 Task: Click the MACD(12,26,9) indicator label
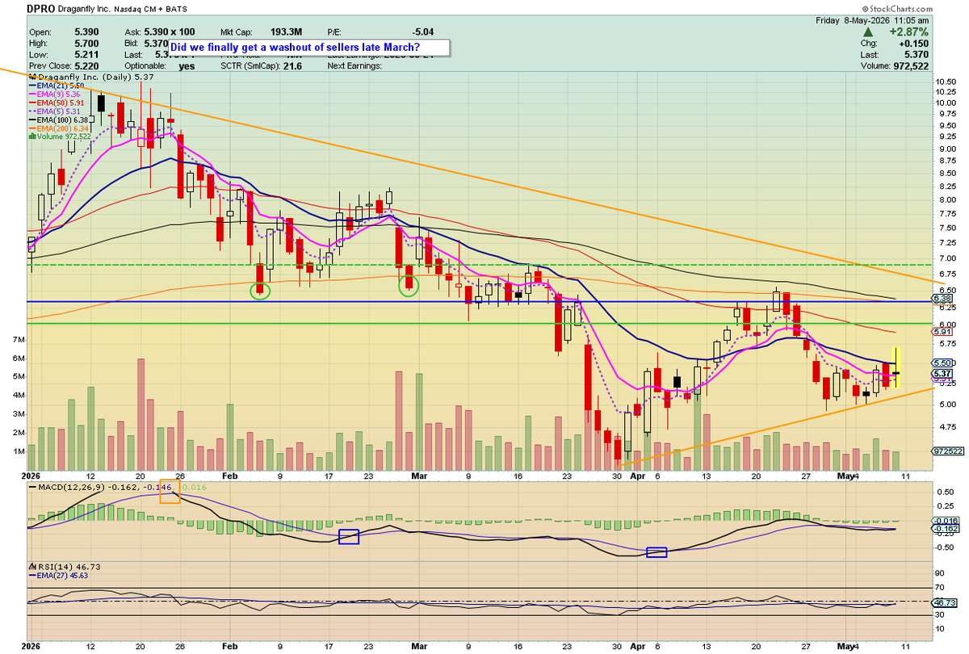[x=65, y=487]
